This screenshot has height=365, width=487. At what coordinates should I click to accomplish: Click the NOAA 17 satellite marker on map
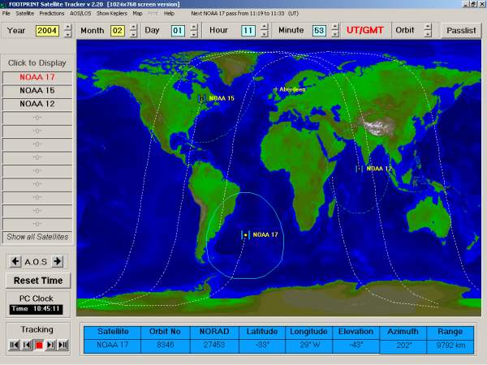(245, 235)
